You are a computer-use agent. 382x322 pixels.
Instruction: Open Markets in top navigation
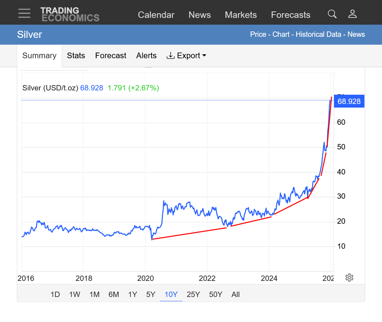[x=240, y=15]
